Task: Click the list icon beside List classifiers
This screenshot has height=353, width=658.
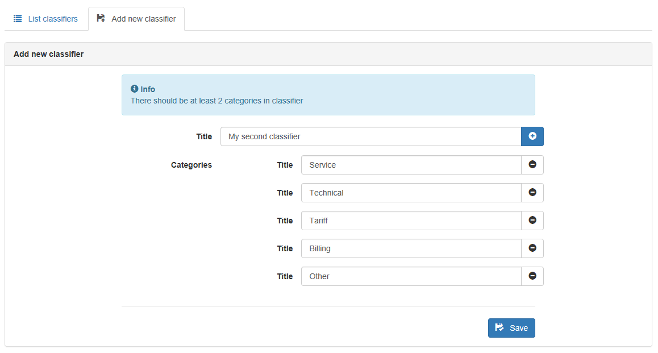Action: tap(18, 18)
